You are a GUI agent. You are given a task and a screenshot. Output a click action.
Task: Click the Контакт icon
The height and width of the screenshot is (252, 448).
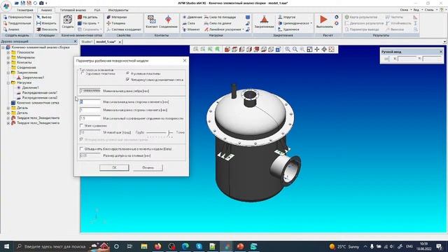[x=151, y=22]
